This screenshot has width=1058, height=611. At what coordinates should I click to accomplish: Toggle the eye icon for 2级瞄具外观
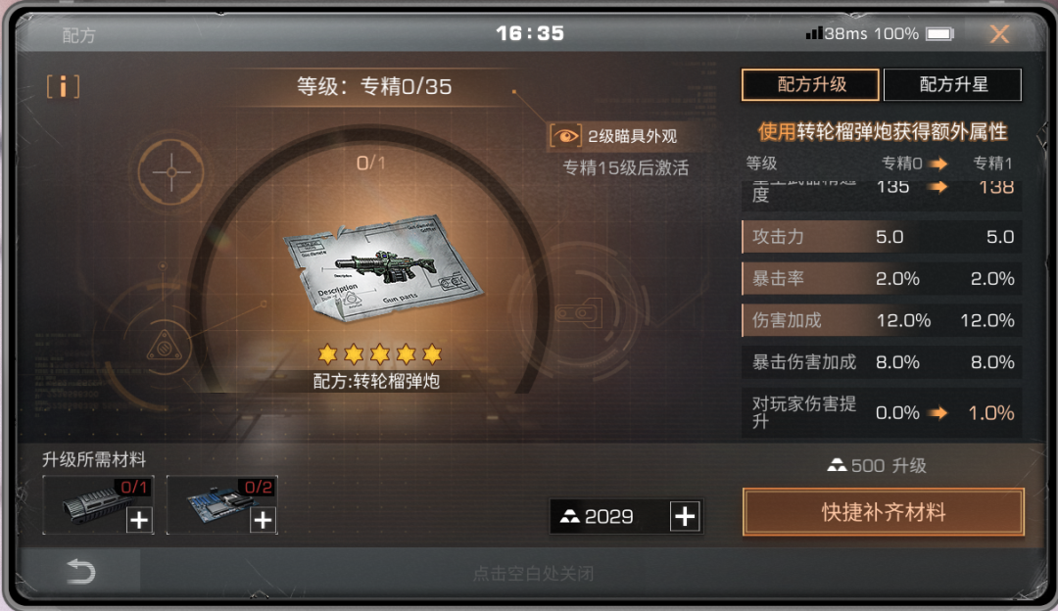click(565, 136)
